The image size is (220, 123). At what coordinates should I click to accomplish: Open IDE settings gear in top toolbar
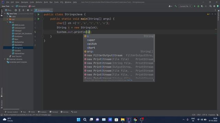point(214,6)
